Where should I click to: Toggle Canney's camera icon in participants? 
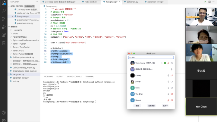172,75
